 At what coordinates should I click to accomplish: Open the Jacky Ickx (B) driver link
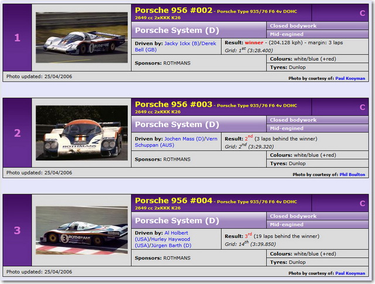(x=182, y=43)
